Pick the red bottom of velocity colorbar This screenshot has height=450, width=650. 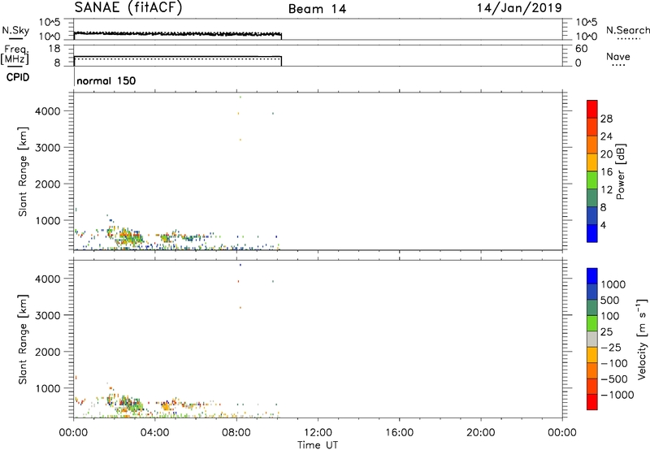[x=592, y=402]
